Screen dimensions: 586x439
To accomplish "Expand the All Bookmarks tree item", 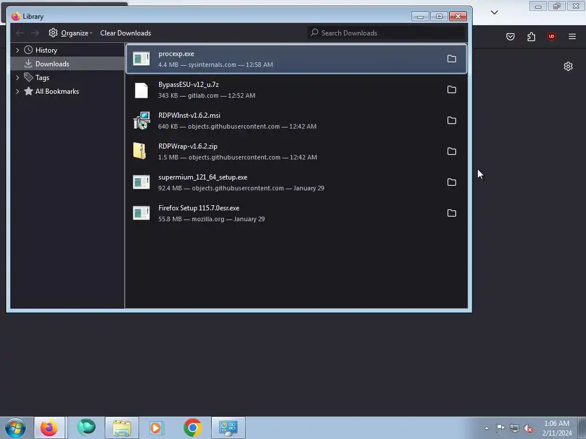I will (x=17, y=91).
